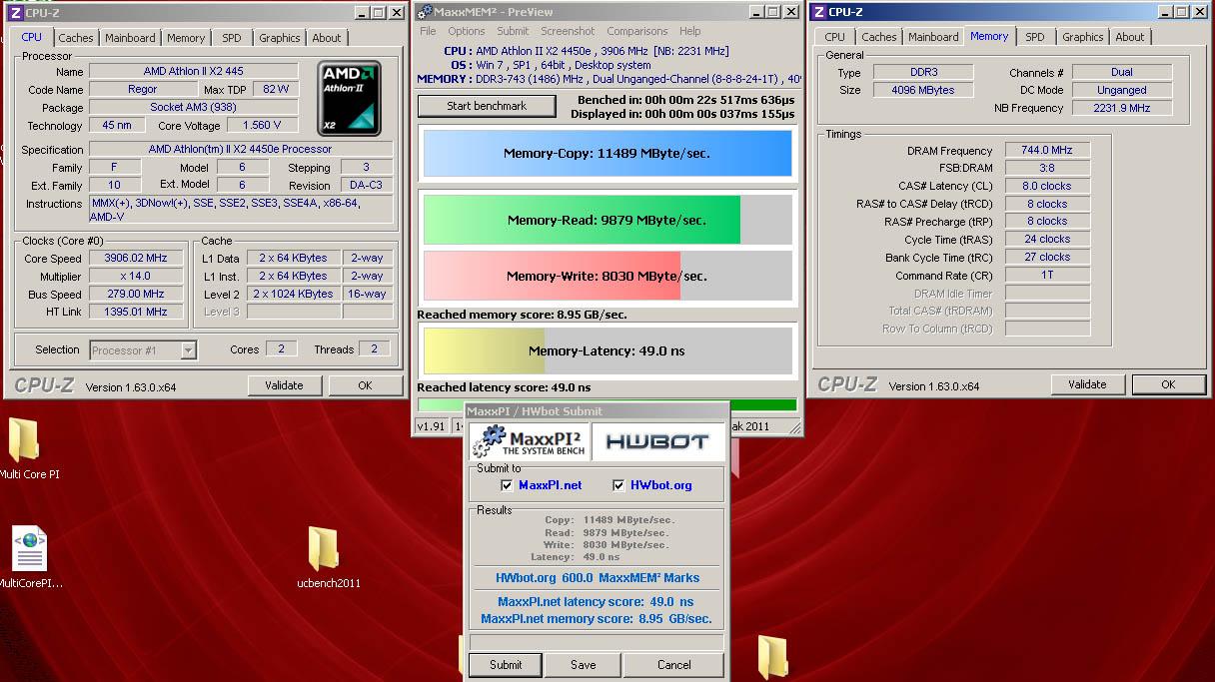The width and height of the screenshot is (1215, 682).
Task: Open the Comparisons menu in MaxxMEM²
Action: pyautogui.click(x=637, y=31)
